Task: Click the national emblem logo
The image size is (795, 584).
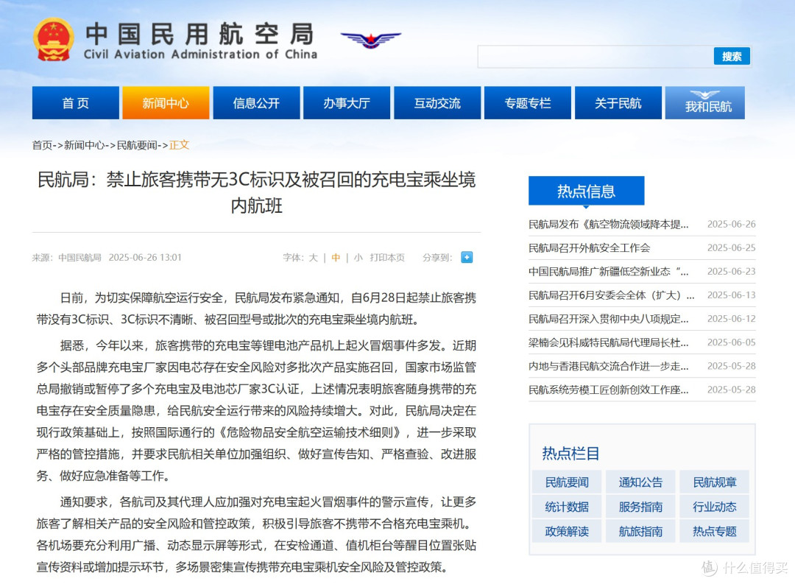Action: 53,40
